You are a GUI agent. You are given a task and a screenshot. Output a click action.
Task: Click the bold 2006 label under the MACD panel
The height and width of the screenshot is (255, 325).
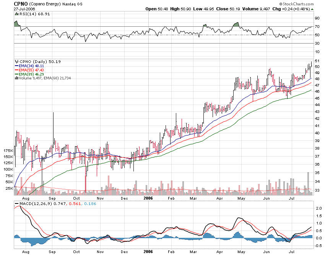148,252
